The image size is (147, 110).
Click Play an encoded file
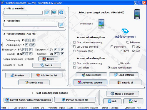click(x=75, y=100)
